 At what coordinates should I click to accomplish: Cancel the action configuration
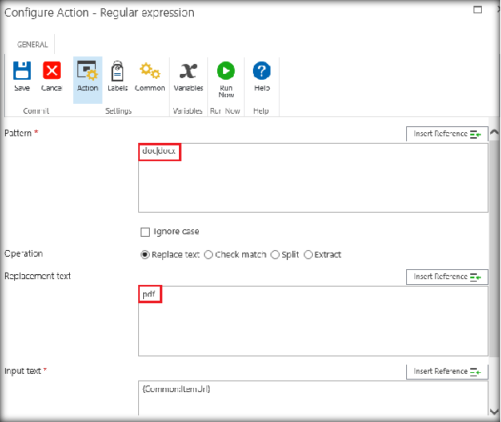(52, 76)
